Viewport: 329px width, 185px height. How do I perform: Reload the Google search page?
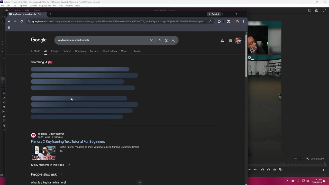tap(22, 21)
